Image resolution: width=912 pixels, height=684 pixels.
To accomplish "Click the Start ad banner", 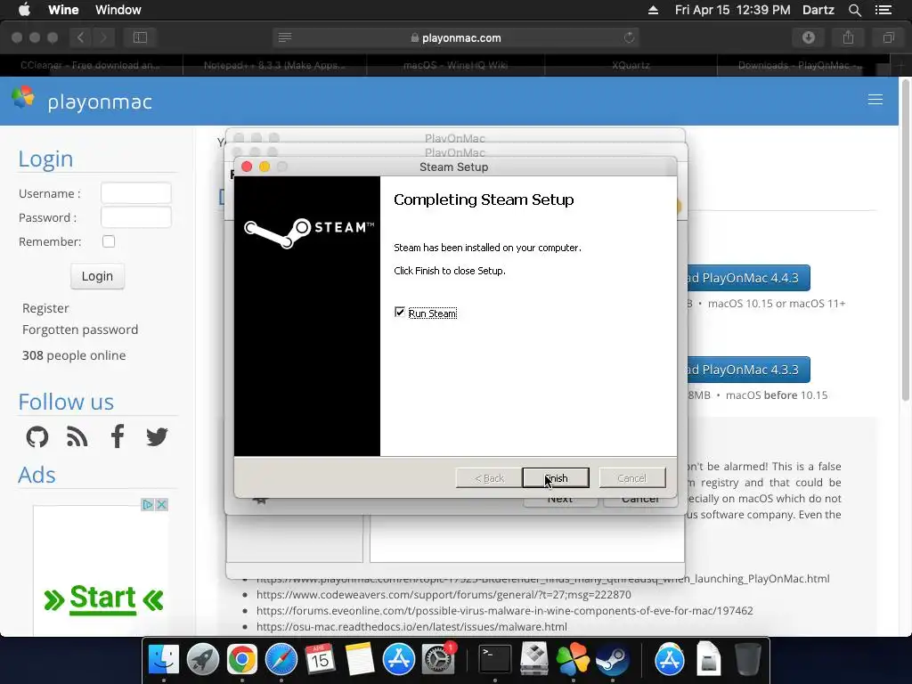I will pyautogui.click(x=103, y=599).
